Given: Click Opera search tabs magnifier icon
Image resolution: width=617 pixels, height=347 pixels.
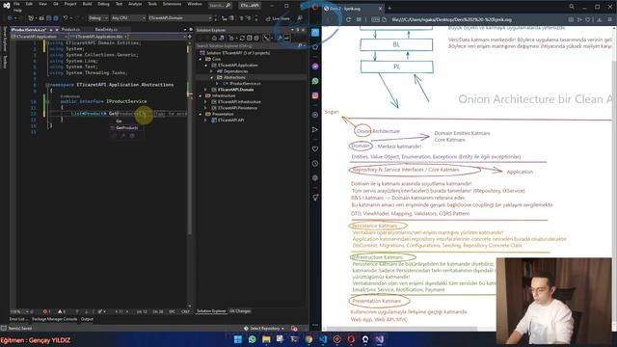Looking at the screenshot, I should 572,7.
